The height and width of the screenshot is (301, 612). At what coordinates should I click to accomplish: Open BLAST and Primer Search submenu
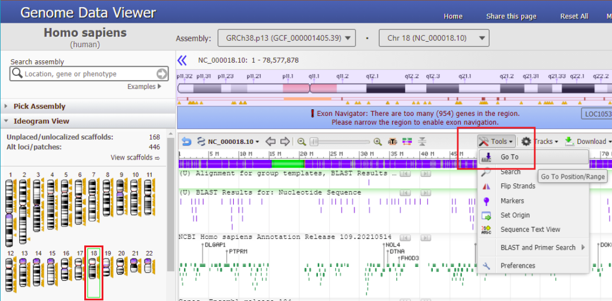pyautogui.click(x=533, y=247)
